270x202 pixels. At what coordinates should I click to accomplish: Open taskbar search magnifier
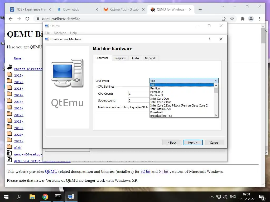click(19, 197)
